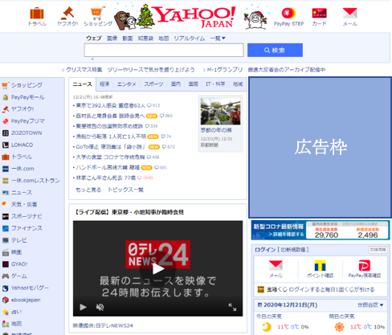The width and height of the screenshot is (392, 335).
Task: Open ゲーム in left sidebar
Action: click(x=18, y=276)
